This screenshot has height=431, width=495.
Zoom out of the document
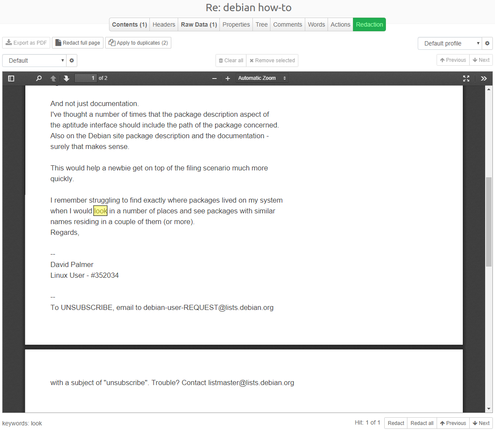click(x=214, y=78)
